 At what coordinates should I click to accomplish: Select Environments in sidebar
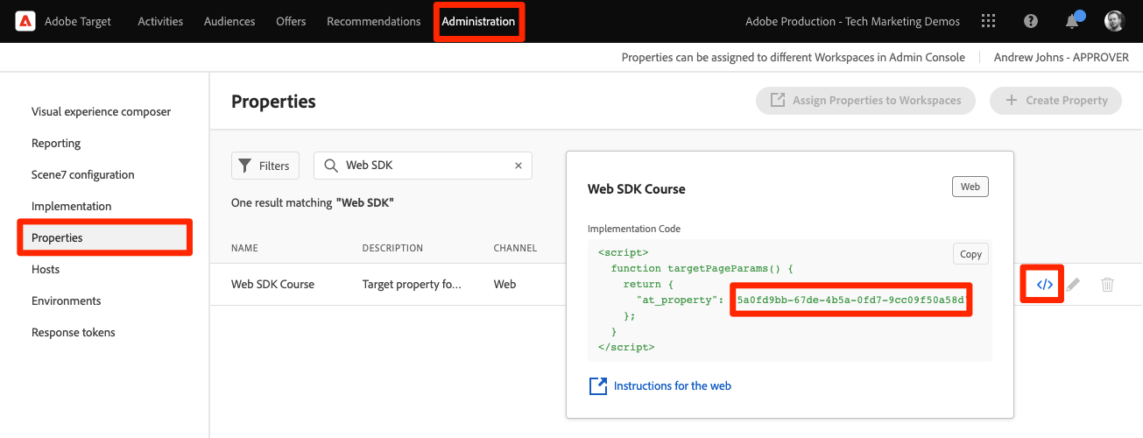[x=67, y=301]
